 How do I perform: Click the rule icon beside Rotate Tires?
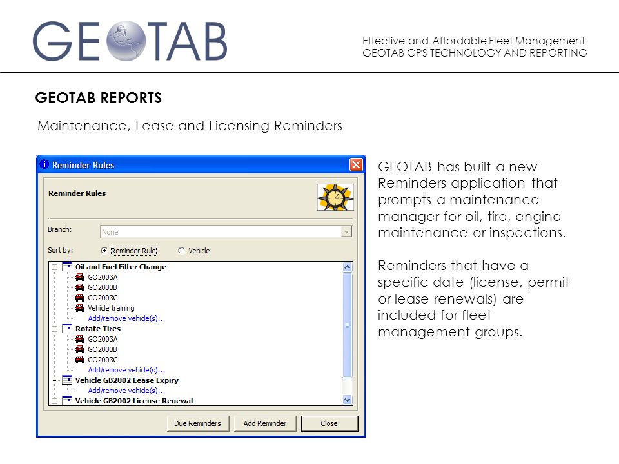pyautogui.click(x=67, y=329)
